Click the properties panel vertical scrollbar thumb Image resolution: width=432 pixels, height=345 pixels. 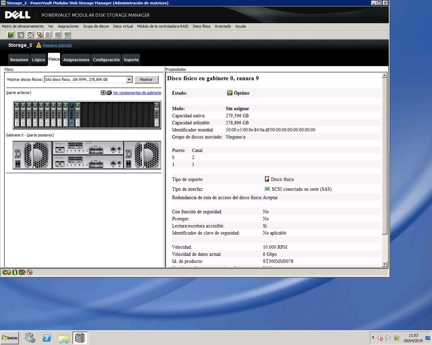click(384, 156)
